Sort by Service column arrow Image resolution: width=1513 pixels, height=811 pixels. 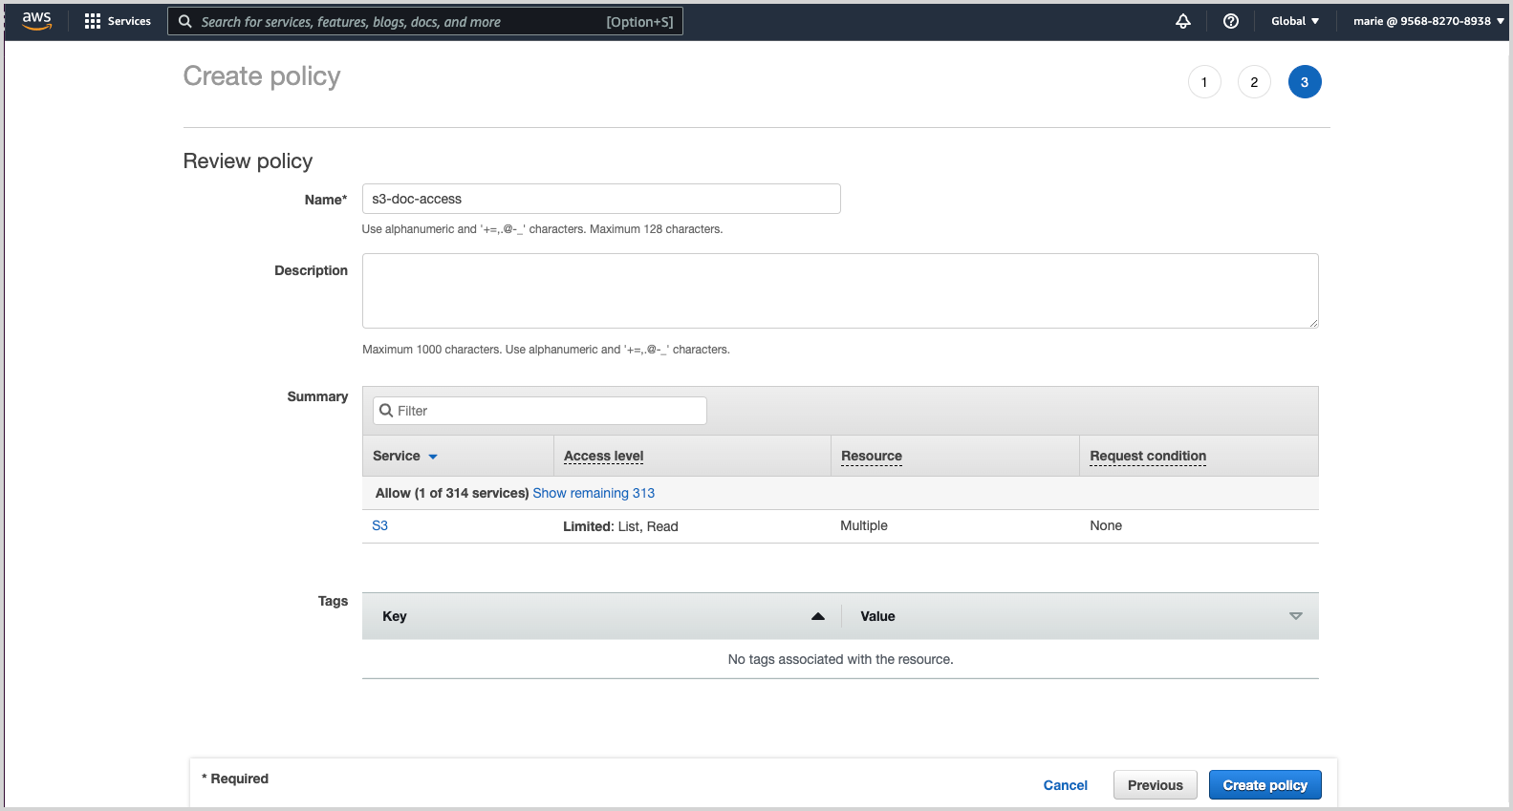(433, 457)
